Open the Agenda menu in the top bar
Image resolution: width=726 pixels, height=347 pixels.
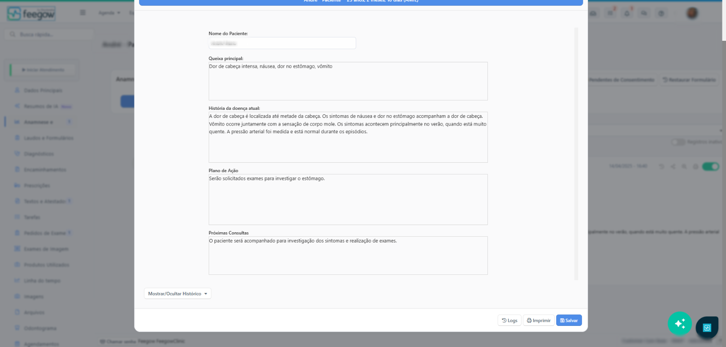click(x=109, y=13)
